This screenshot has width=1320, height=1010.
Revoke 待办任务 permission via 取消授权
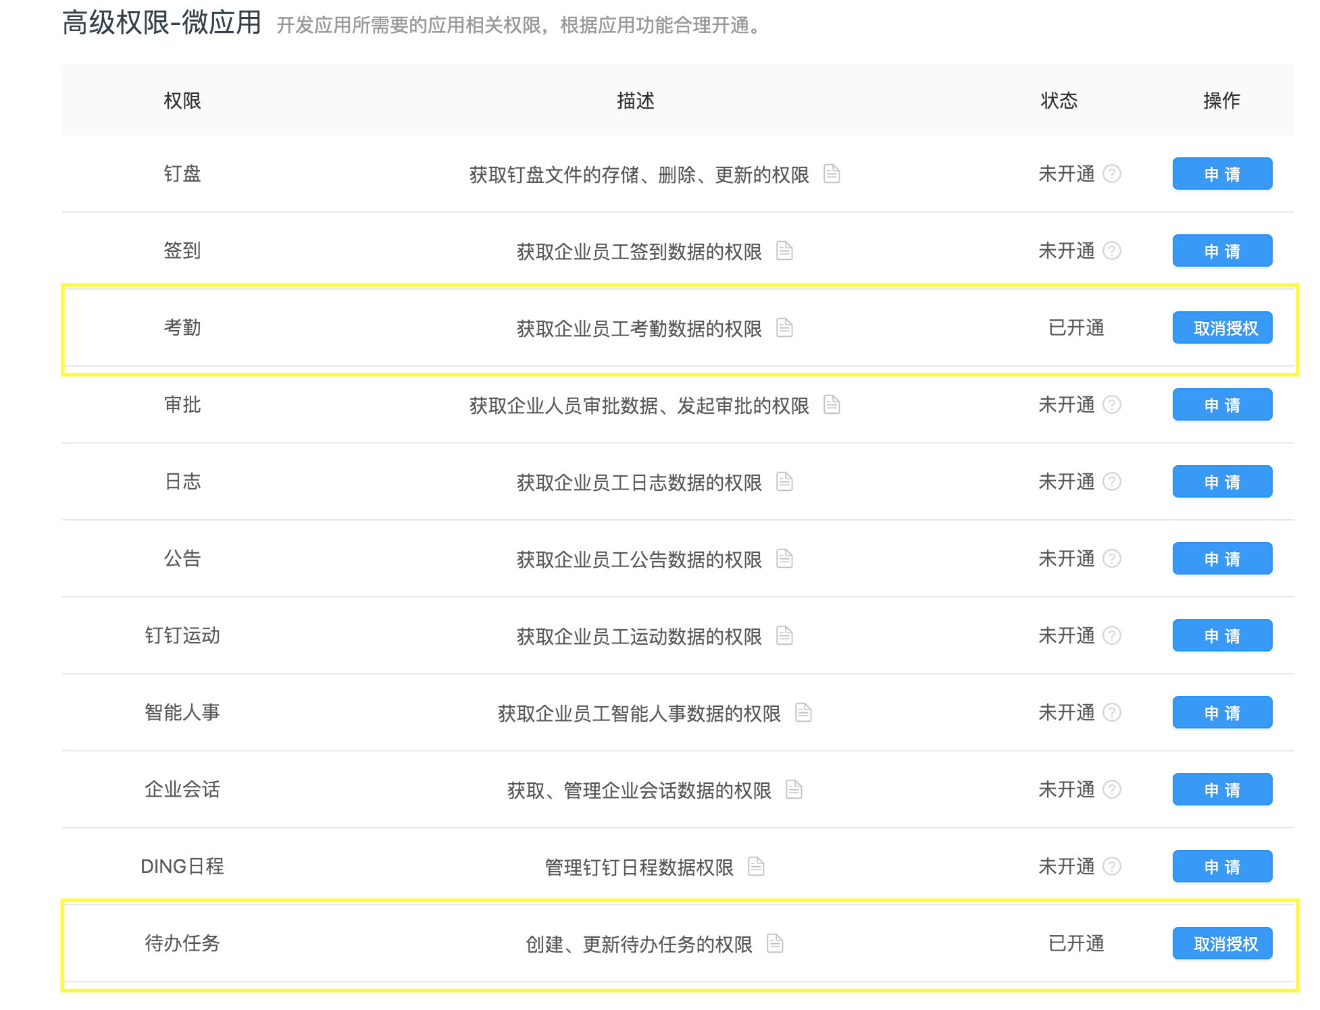[1222, 944]
